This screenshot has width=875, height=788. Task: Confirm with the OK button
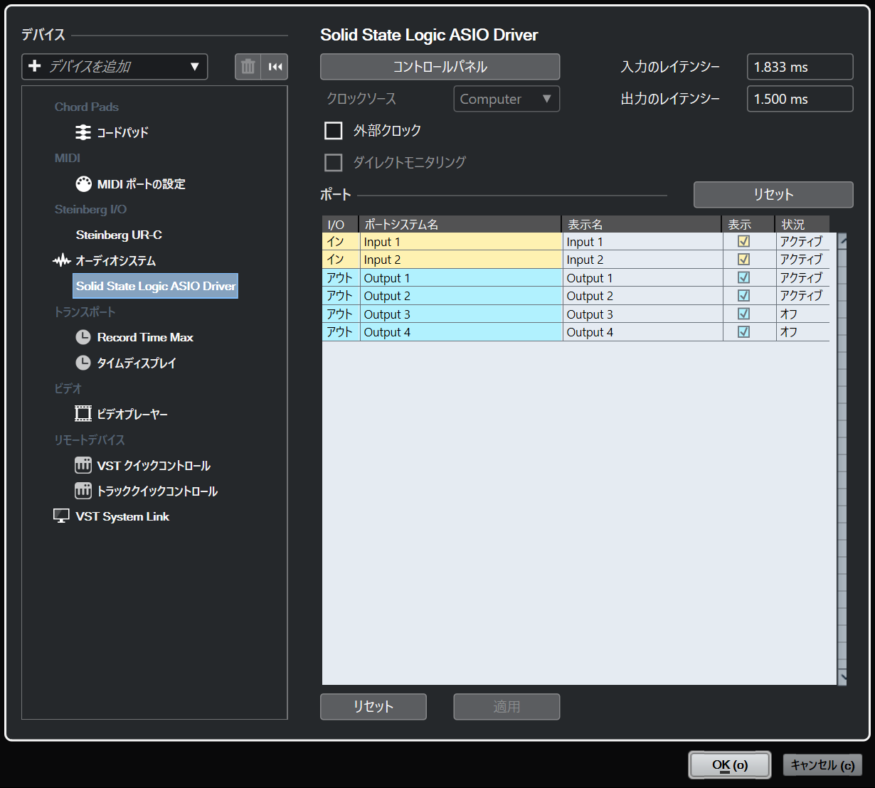(x=730, y=765)
